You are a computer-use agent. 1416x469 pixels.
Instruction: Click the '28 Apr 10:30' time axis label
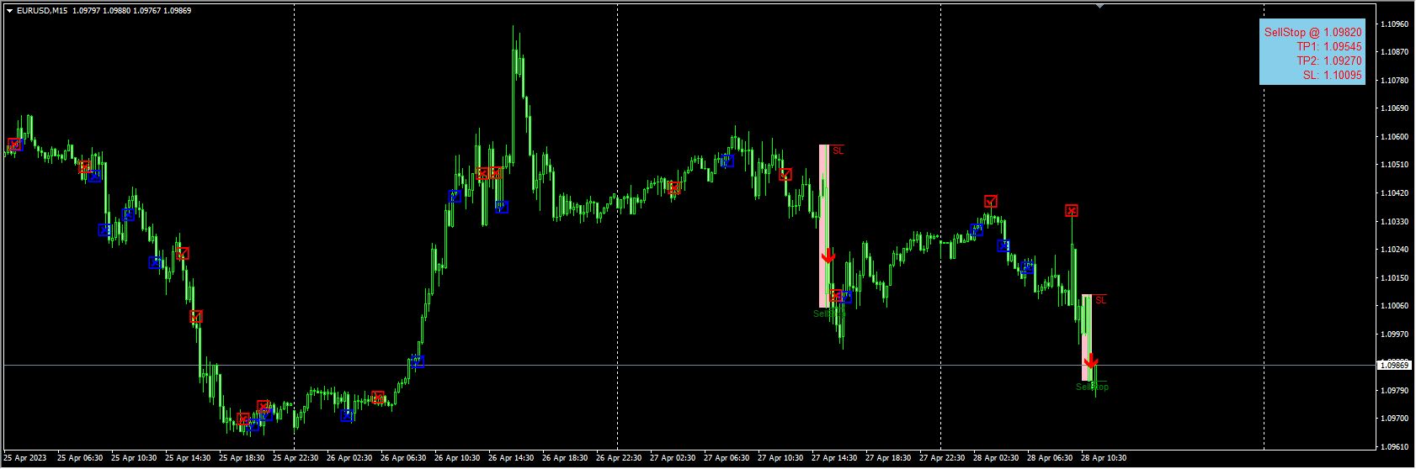(x=1104, y=458)
